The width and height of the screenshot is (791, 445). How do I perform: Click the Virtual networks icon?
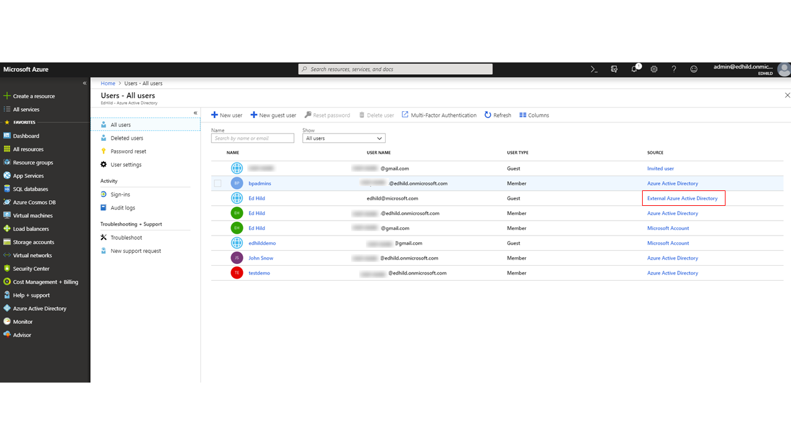tap(7, 255)
